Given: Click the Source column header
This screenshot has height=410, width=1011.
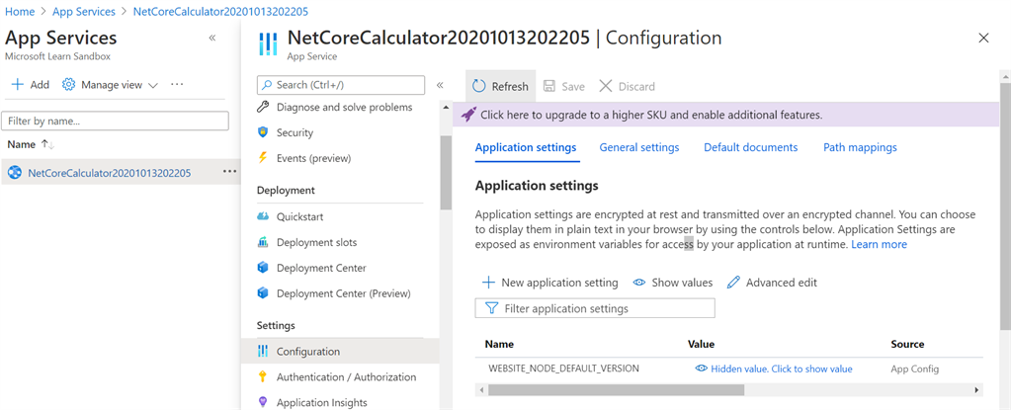Looking at the screenshot, I should (907, 344).
